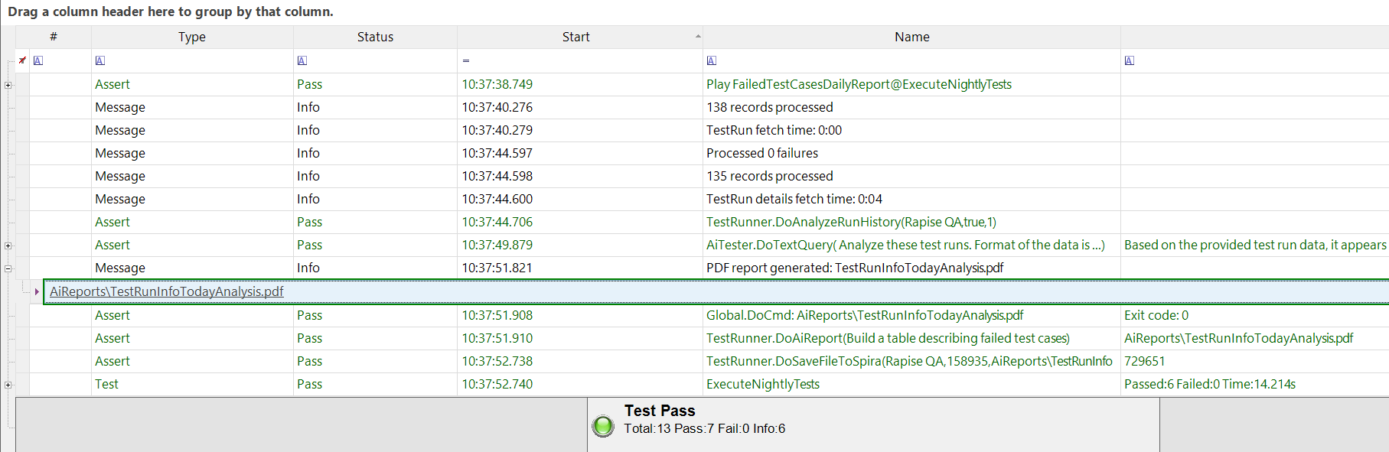Click the filter operator icon under # column
1389x452 pixels.
click(x=38, y=60)
